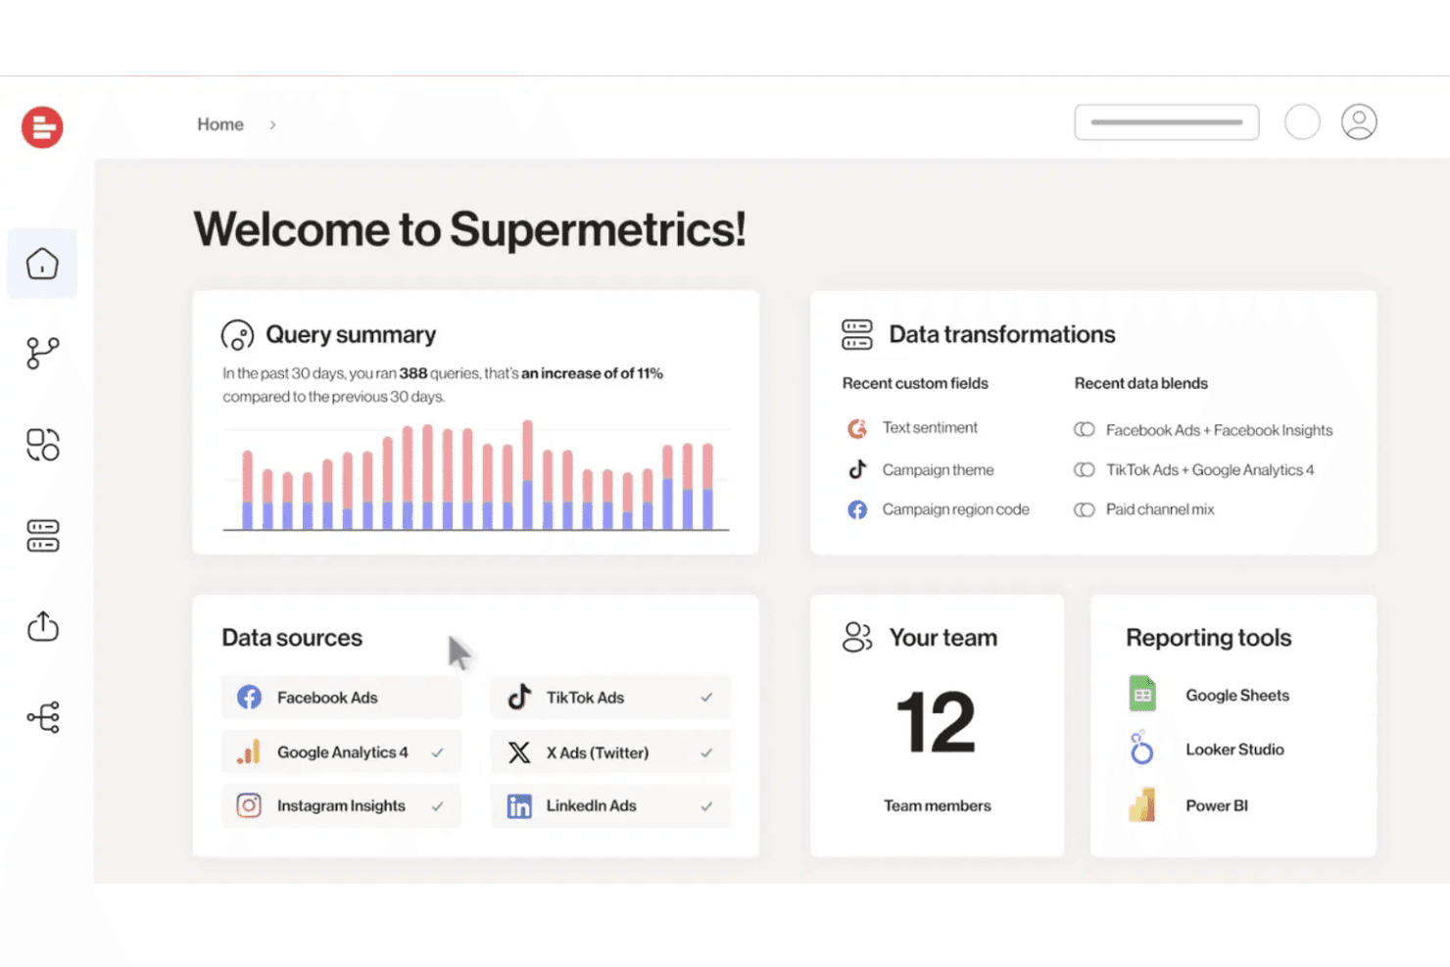Click the "12" team count

937,722
